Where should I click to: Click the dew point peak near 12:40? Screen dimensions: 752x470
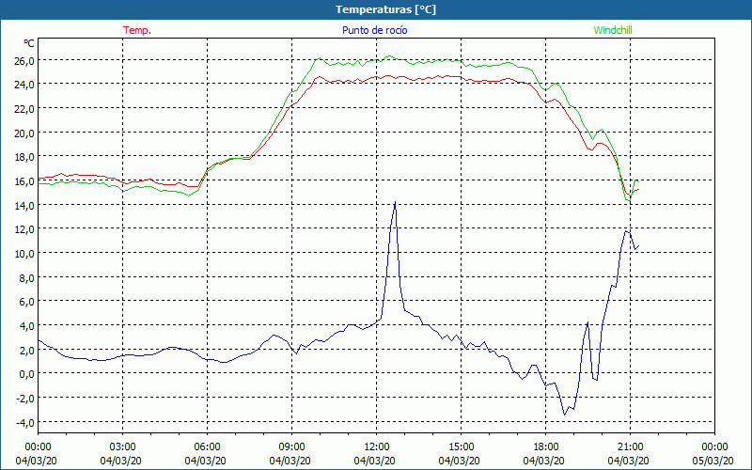coord(395,202)
